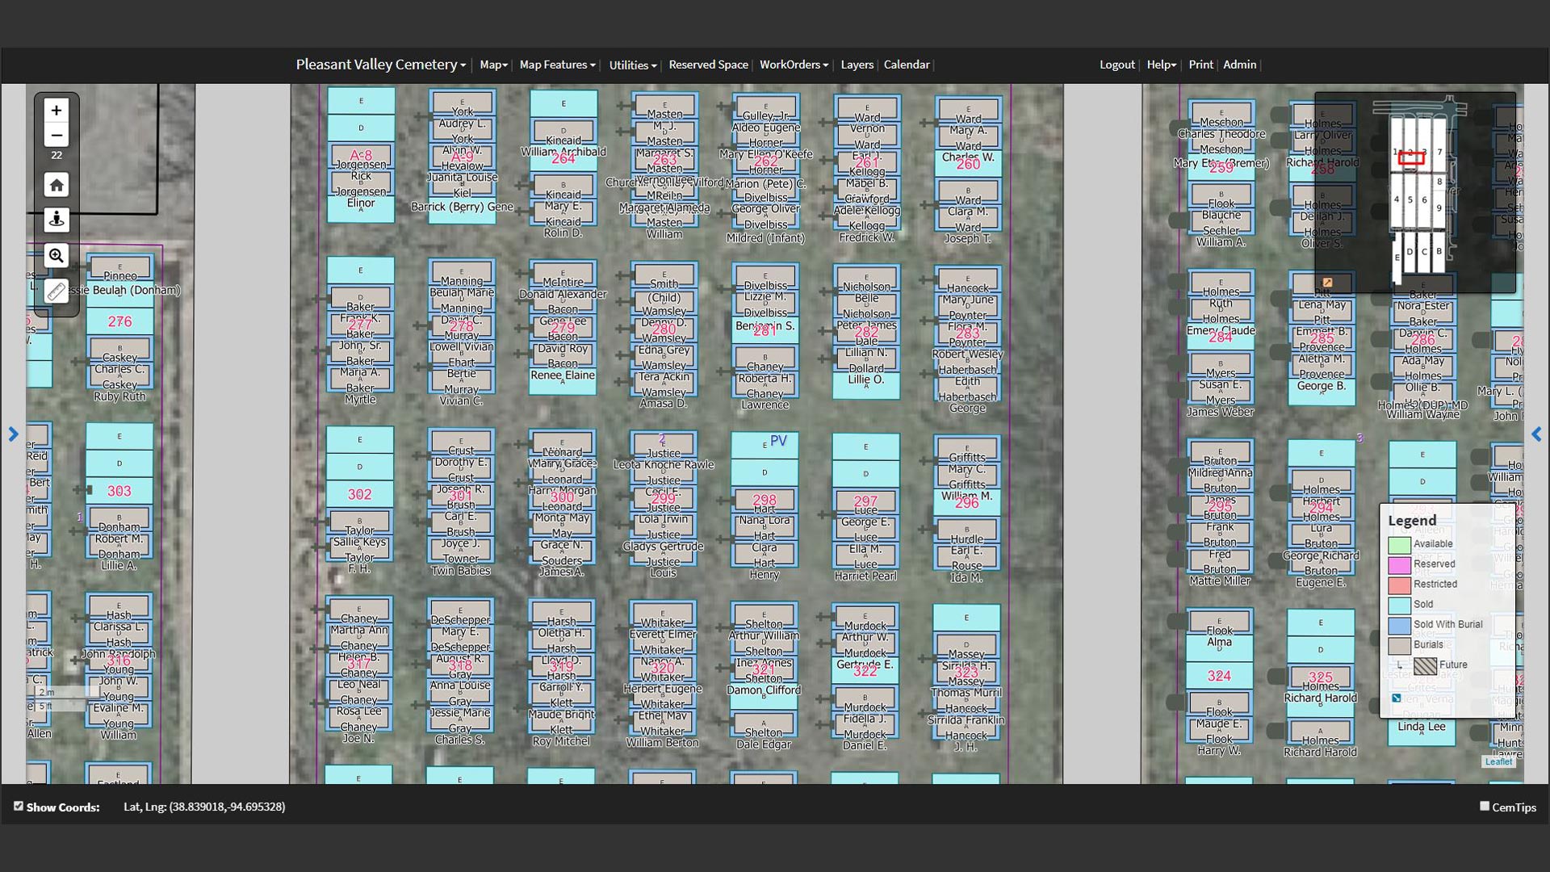Zoom in the map with plus button
The height and width of the screenshot is (872, 1550).
click(x=56, y=110)
